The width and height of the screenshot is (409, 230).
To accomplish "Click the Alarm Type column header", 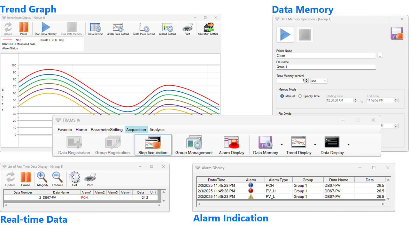I will pyautogui.click(x=278, y=180).
